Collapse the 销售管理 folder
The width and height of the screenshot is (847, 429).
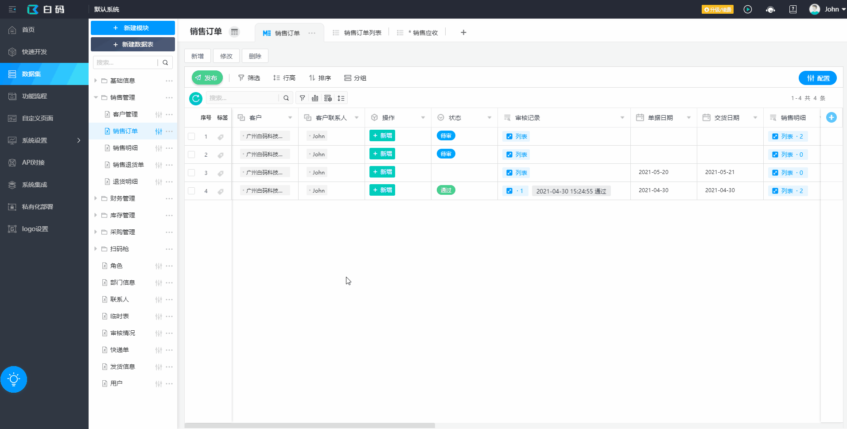(x=96, y=97)
